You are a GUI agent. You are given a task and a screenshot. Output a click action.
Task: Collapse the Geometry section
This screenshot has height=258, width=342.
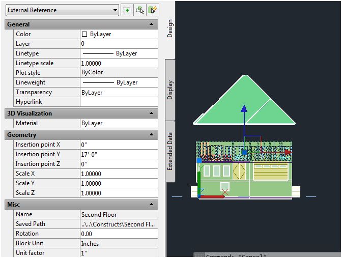tap(151, 134)
